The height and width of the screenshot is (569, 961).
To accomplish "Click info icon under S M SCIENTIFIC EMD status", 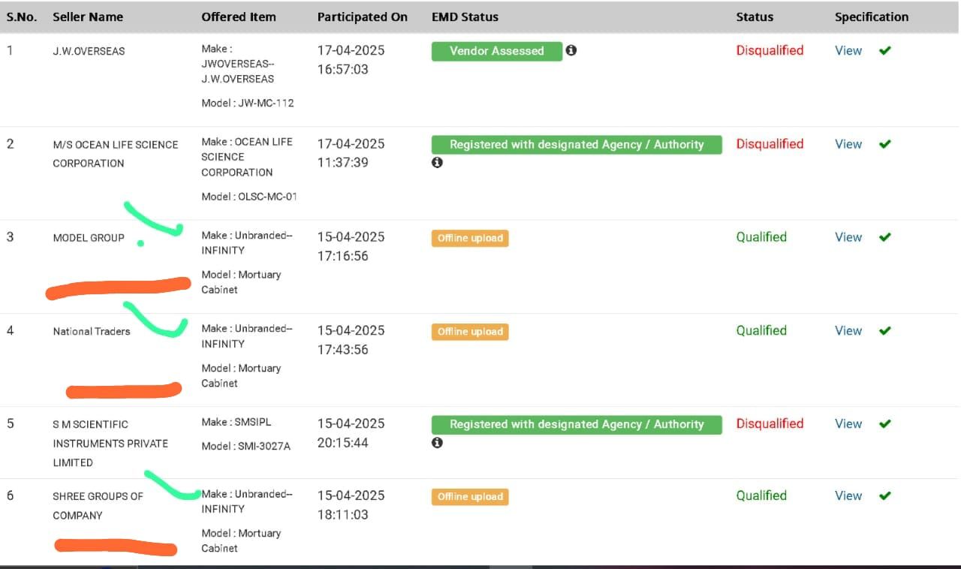I will (x=437, y=442).
